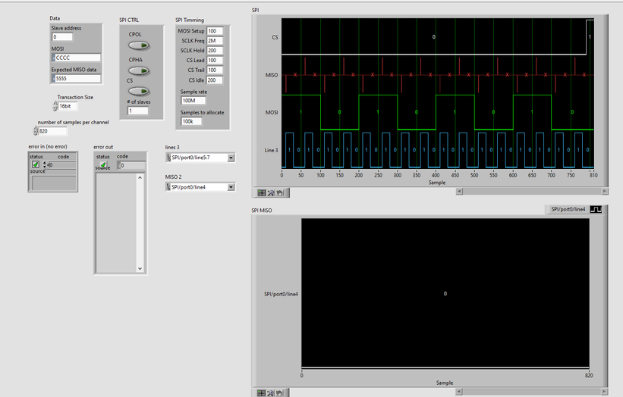Click samples per channel field showing 820
623x397 pixels.
tap(53, 131)
